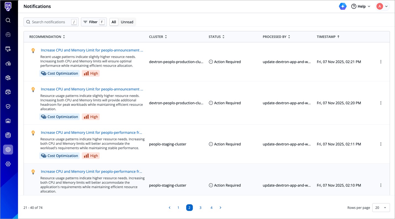Open the shield security icon in sidebar

[x=8, y=106]
